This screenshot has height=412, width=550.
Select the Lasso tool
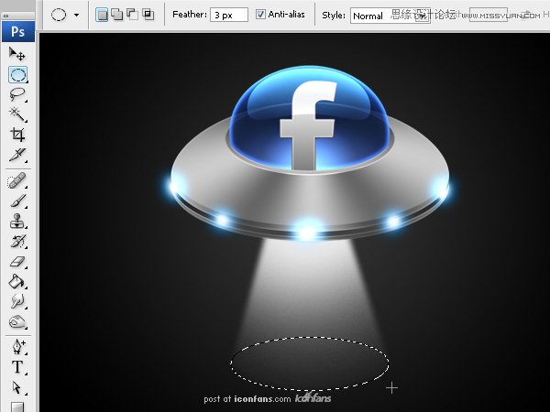click(x=17, y=94)
